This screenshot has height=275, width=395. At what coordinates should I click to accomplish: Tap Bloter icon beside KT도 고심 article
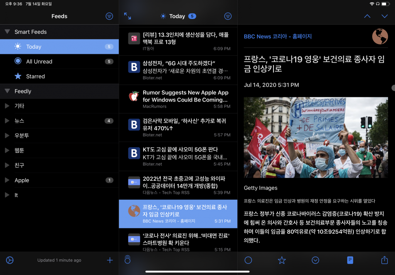[134, 153]
